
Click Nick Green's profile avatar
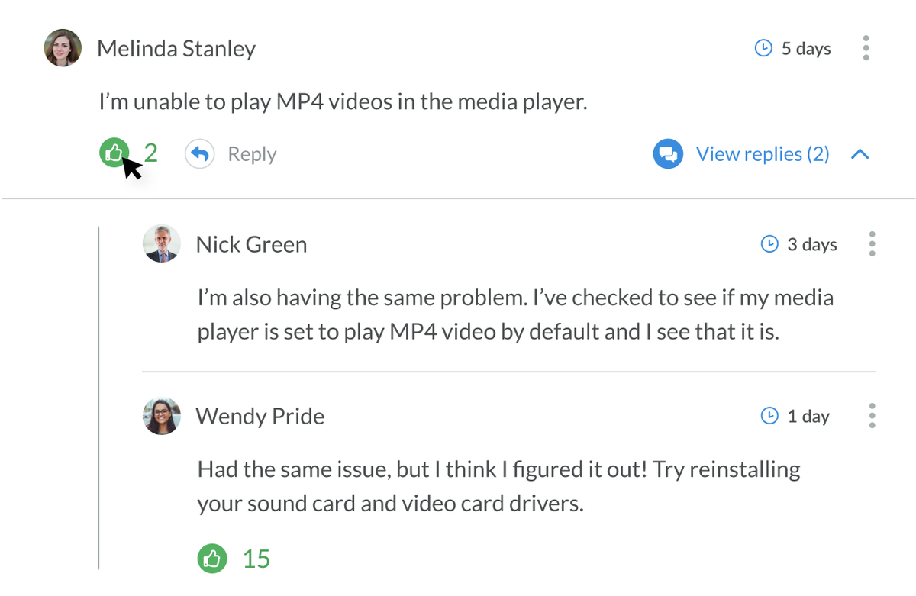[x=162, y=244]
